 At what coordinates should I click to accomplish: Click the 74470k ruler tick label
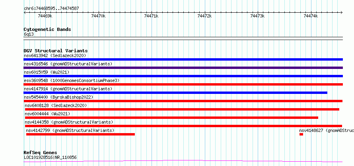coord(98,16)
